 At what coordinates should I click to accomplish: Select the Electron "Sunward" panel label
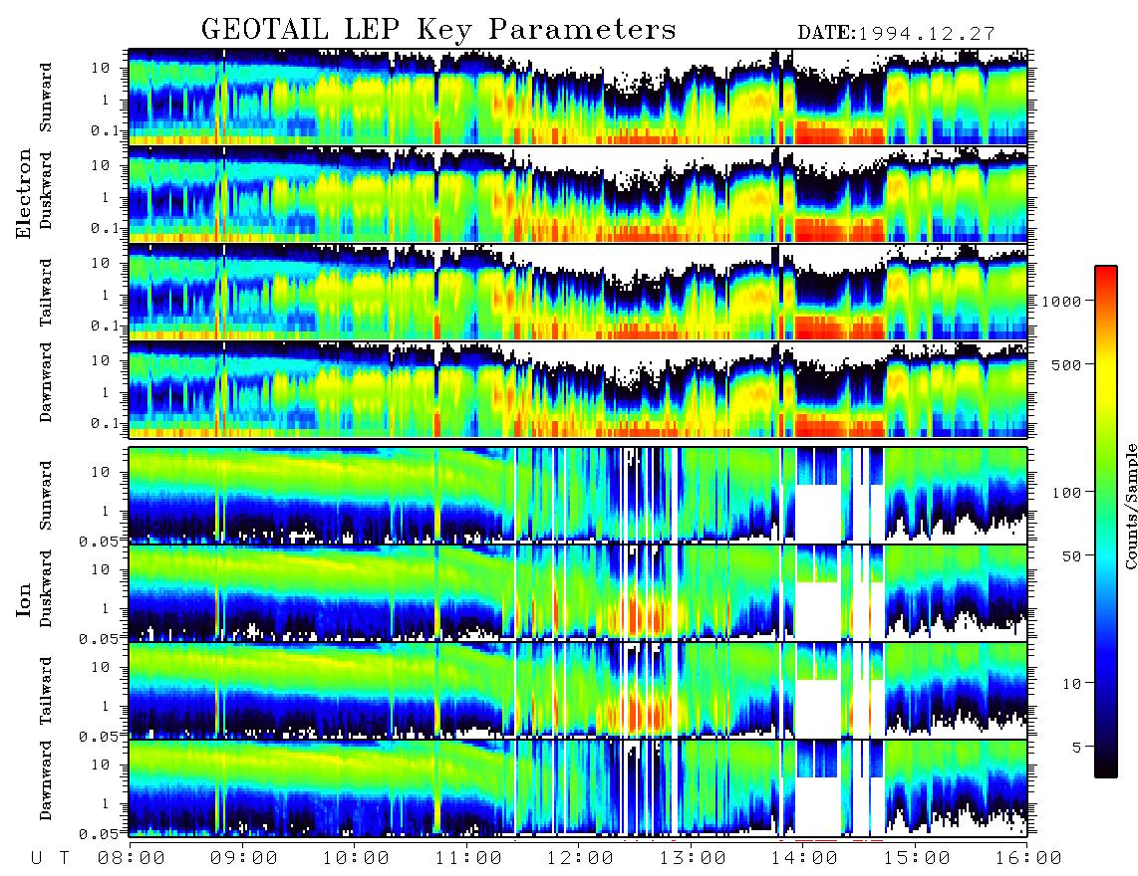click(x=46, y=98)
